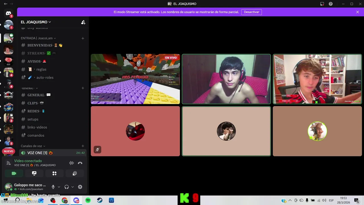Image resolution: width=364 pixels, height=205 pixels.
Task: Disconnect from voice with hang-up icon
Action: 80,163
